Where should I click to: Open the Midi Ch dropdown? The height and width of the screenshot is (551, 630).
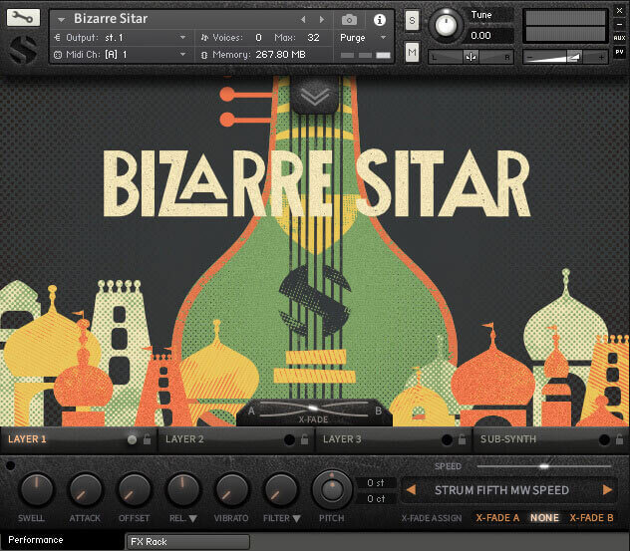(182, 54)
